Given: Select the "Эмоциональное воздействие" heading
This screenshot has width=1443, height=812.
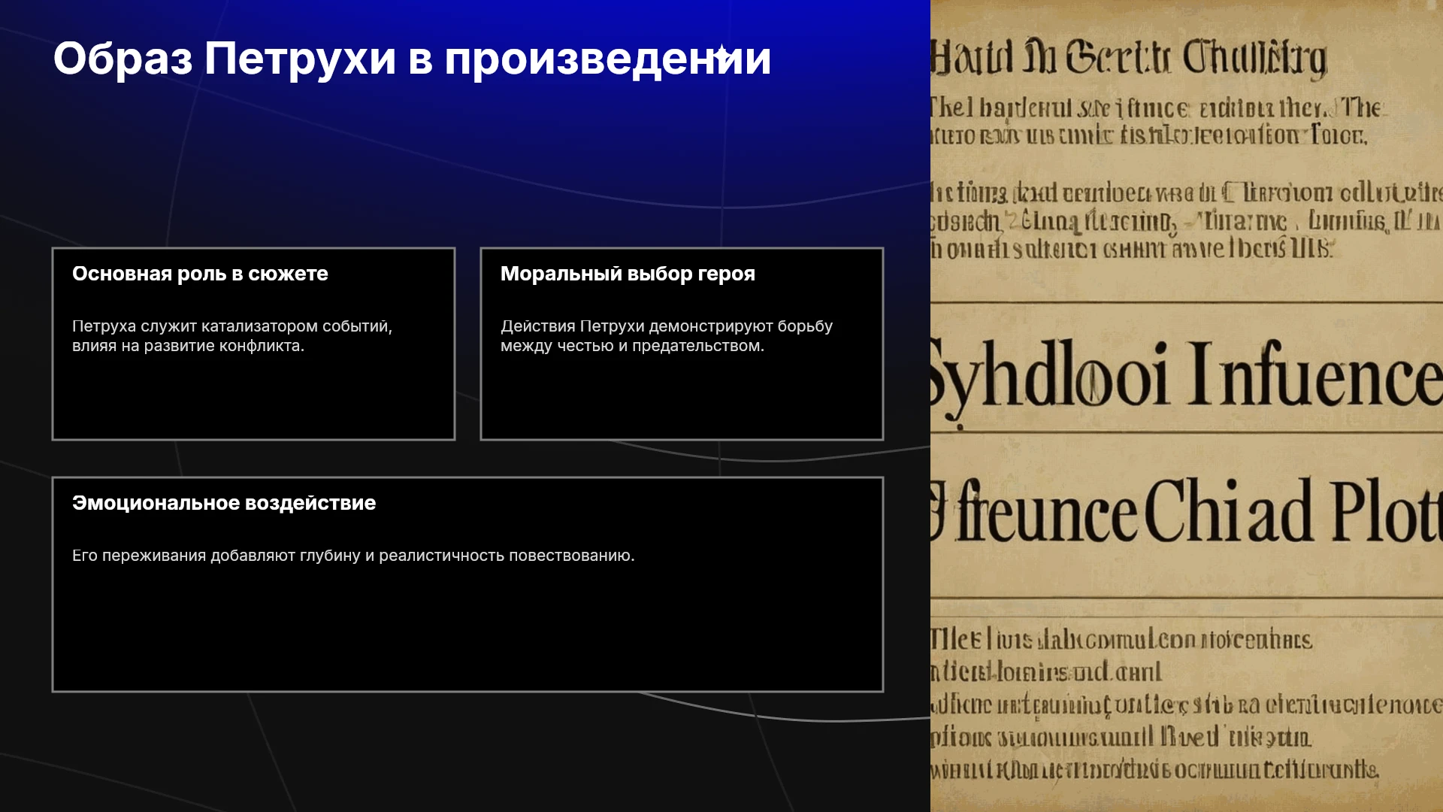Looking at the screenshot, I should 224,503.
